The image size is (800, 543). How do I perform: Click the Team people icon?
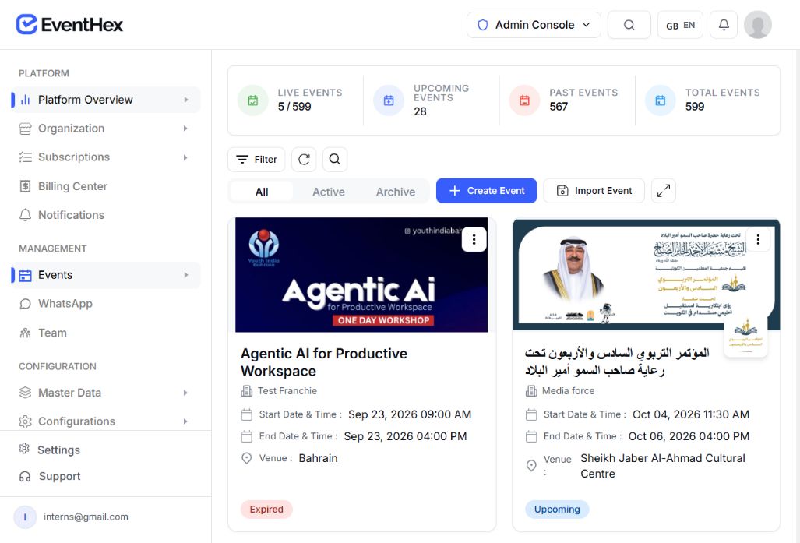(25, 333)
